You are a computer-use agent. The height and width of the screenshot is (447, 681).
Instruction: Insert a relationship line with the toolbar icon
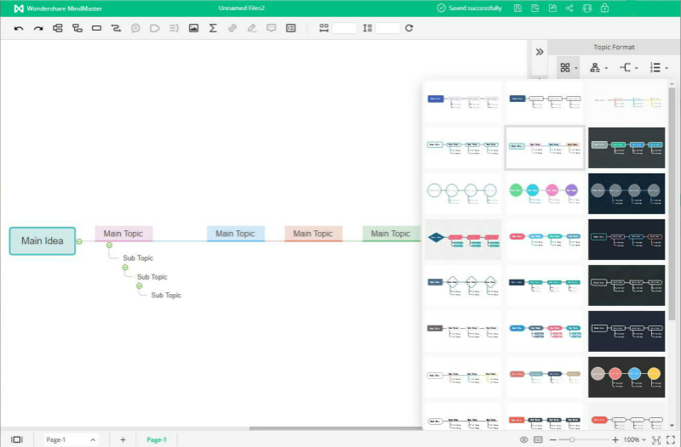click(116, 28)
